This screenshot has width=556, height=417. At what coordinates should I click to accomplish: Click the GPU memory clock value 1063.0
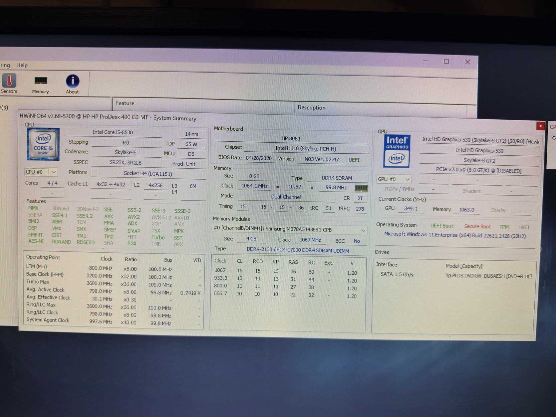tap(467, 209)
